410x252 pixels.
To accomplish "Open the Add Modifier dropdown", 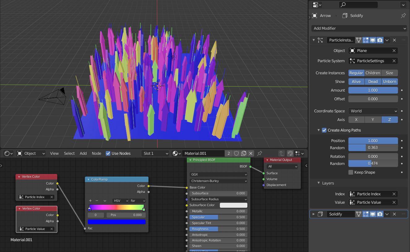I will [x=359, y=28].
